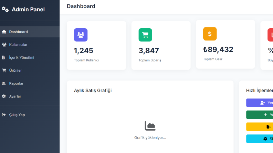Screen dimensions: 273x153
Task: Click the orange dollar icon on Toplam Gelir card
Action: click(x=210, y=34)
